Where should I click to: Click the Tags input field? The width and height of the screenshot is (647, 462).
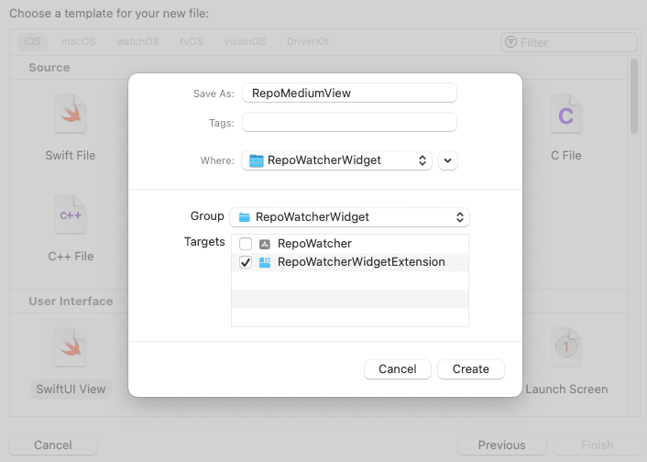click(349, 122)
